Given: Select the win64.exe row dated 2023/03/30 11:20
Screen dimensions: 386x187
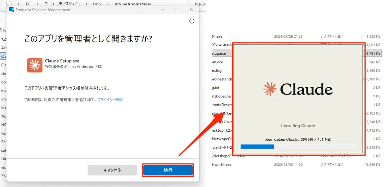Looking at the screenshot, I should [296, 164].
